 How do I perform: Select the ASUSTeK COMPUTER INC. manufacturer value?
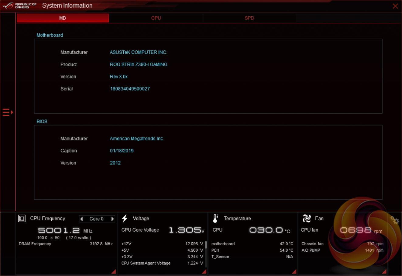pyautogui.click(x=139, y=52)
